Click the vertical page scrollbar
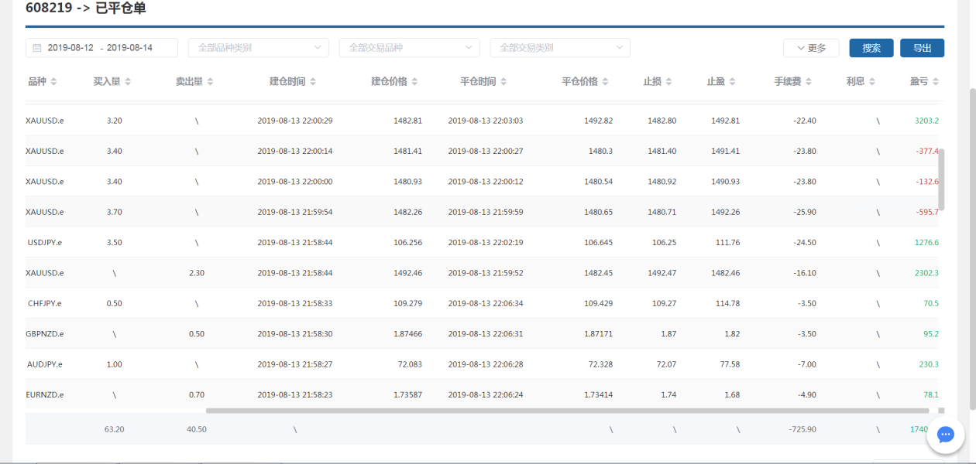Screen dimensions: 976x464 (972, 232)
